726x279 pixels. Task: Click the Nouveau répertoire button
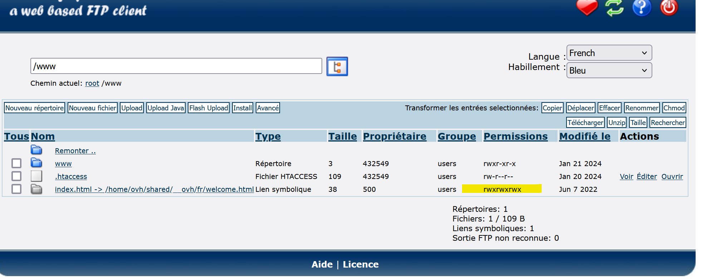click(x=34, y=108)
